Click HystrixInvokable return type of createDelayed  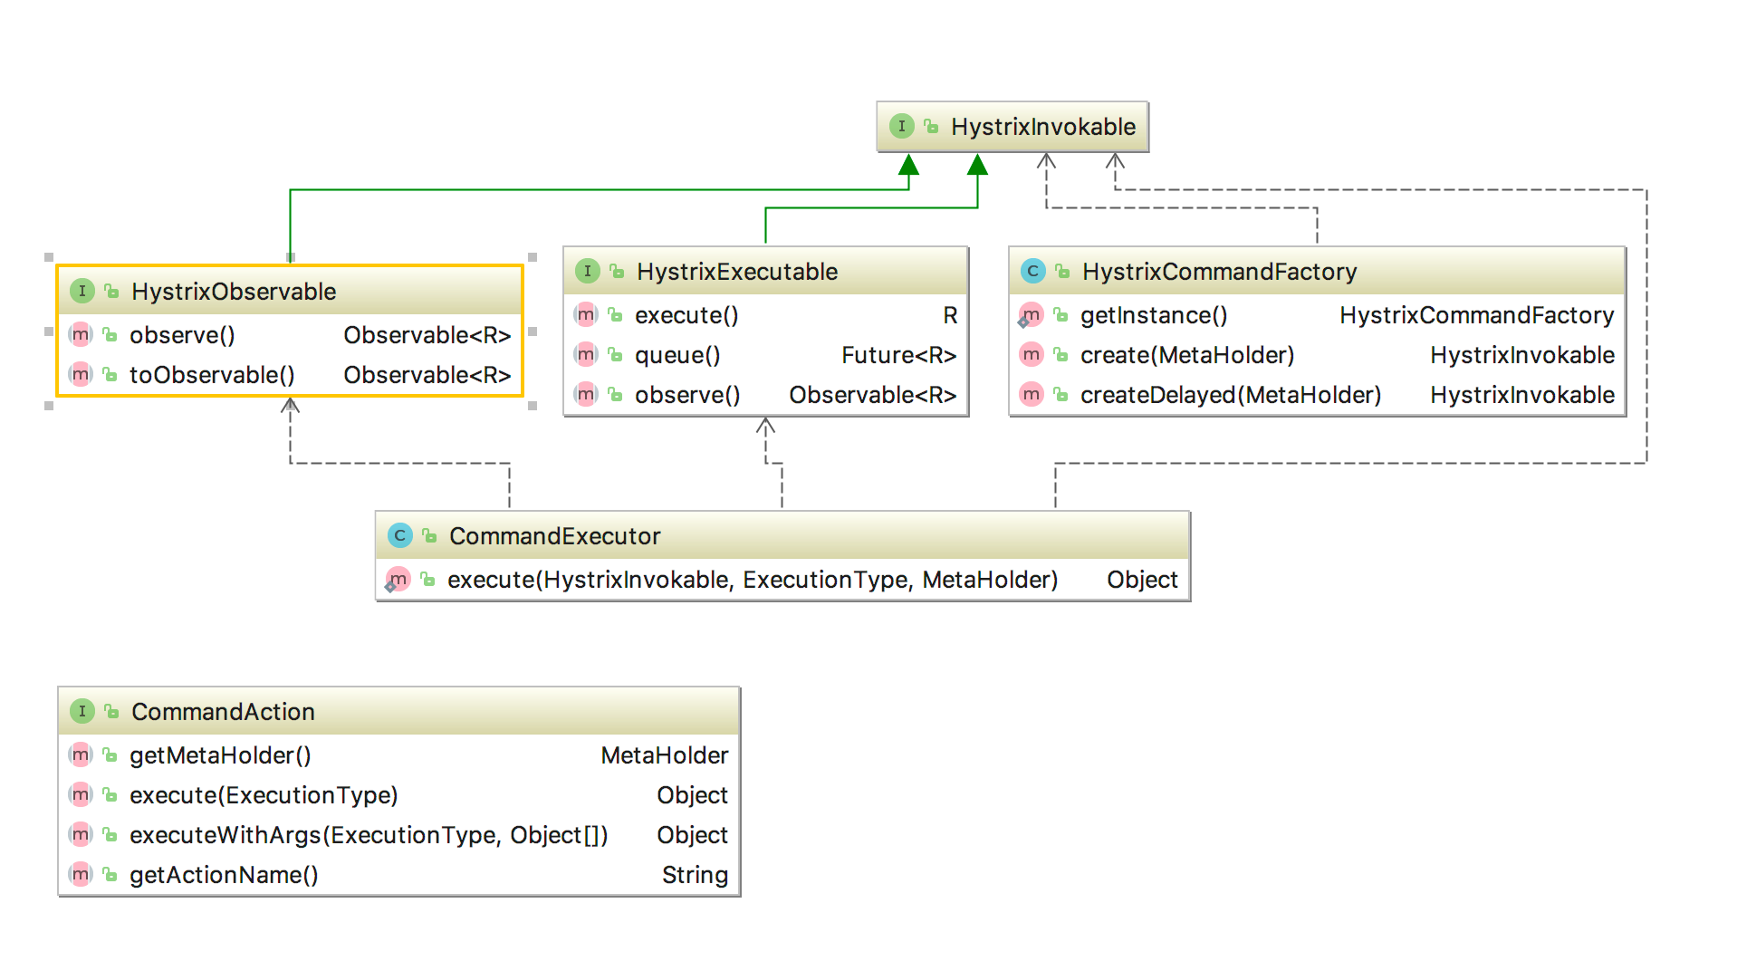(1522, 395)
